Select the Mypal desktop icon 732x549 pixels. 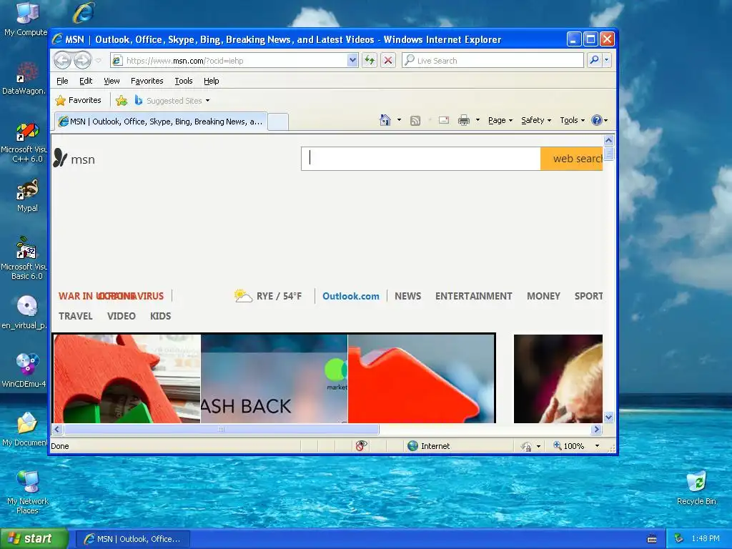coord(27,196)
